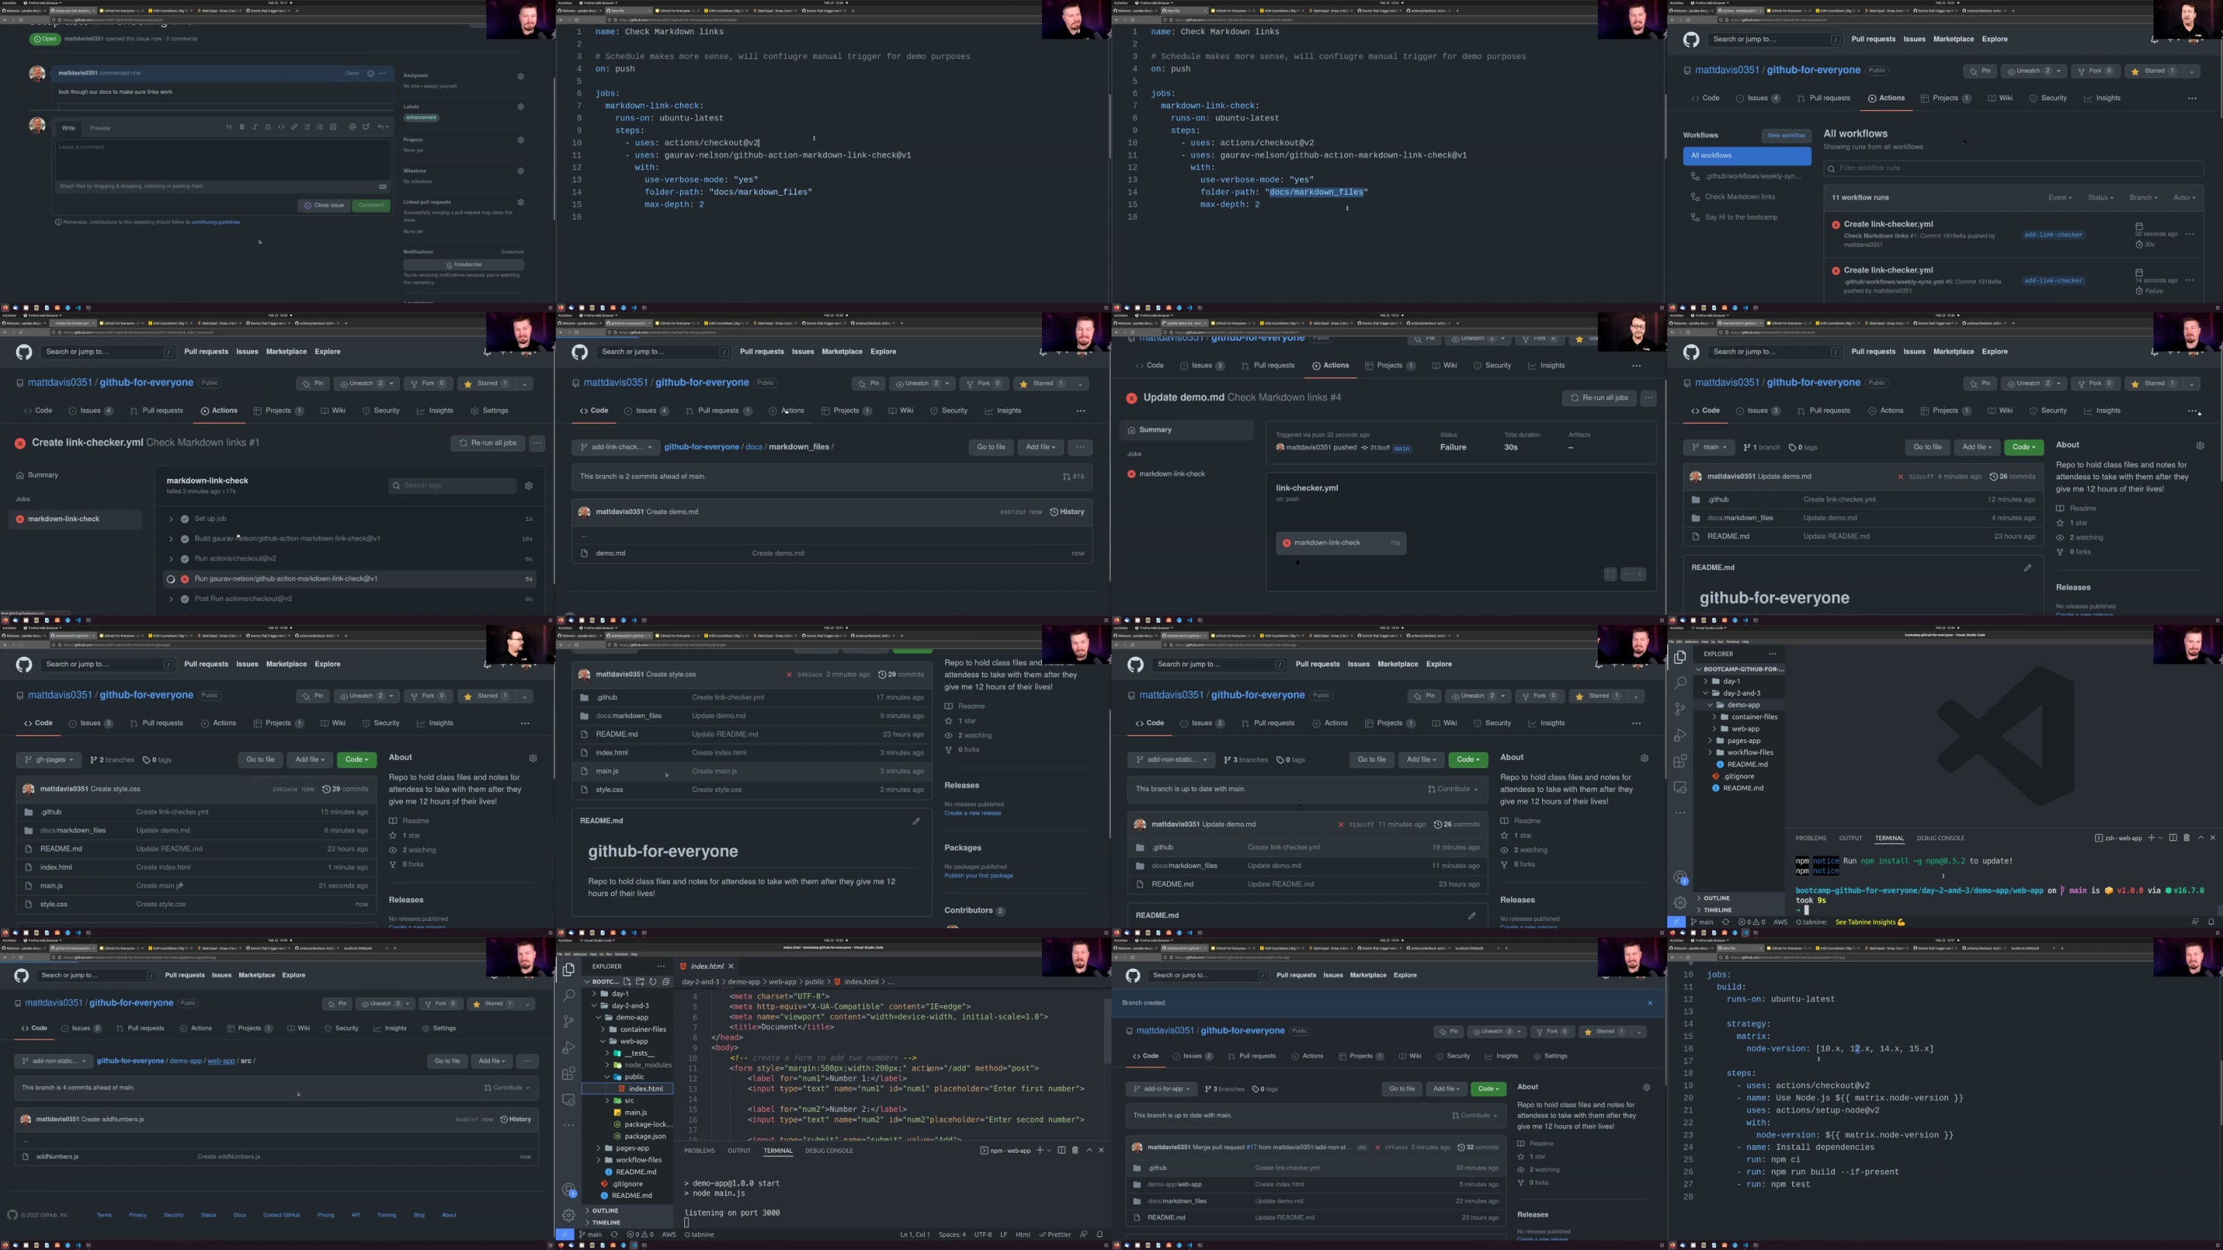Open the Status filter dropdown for workflow runs

(x=2101, y=197)
